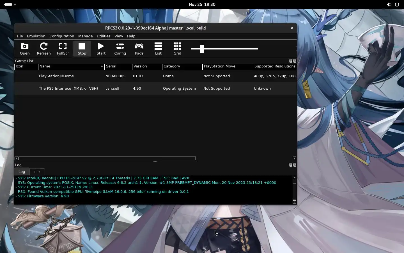The image size is (404, 253).
Task: Select The PS3 Interface (XMB, or VSH) entry
Action: tap(68, 89)
